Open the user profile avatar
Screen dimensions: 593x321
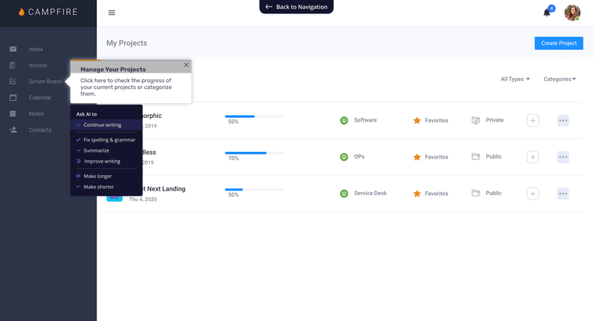click(572, 13)
